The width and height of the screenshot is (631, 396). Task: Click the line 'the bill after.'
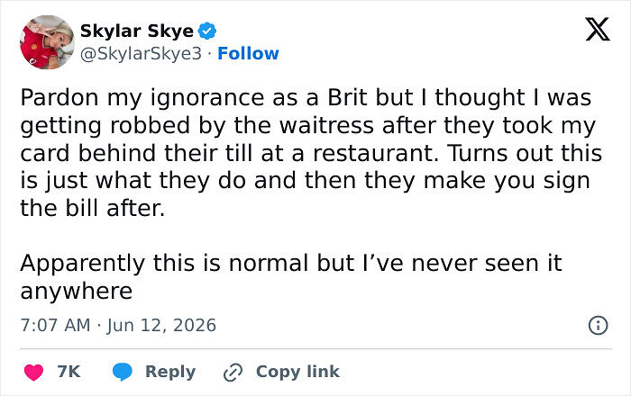pos(93,208)
